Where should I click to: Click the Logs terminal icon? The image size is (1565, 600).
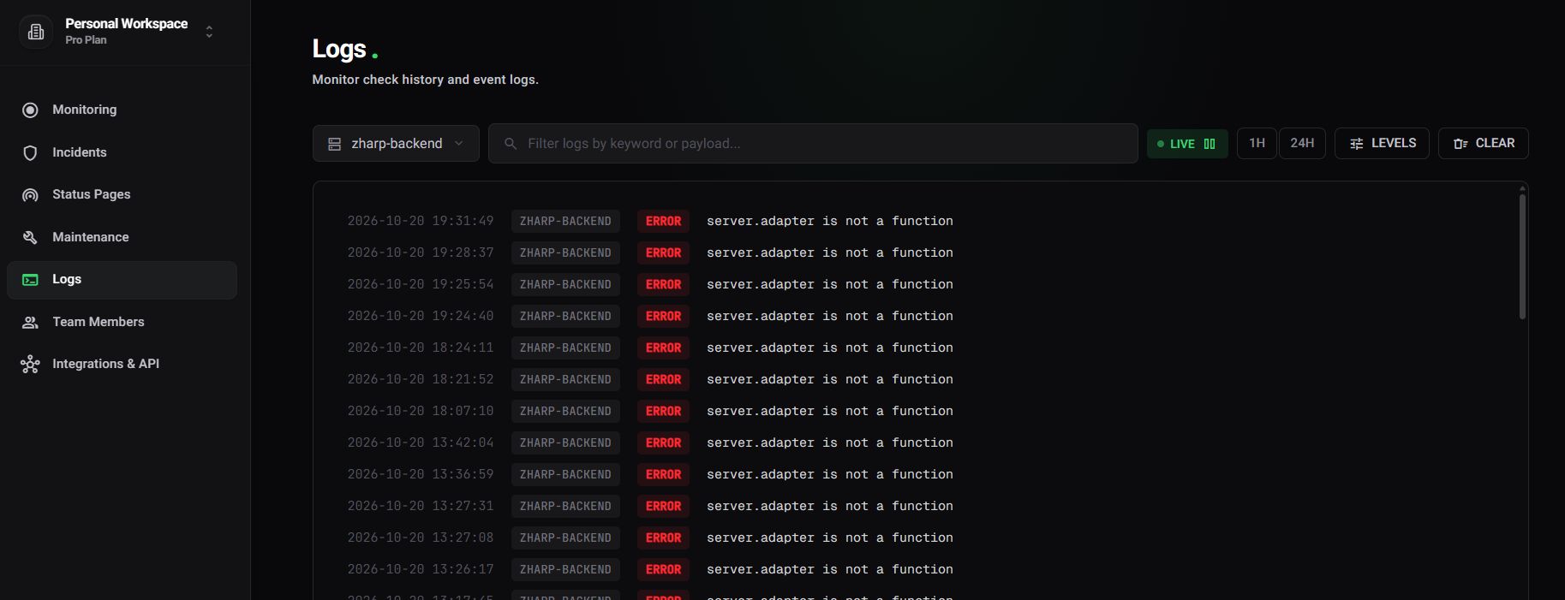30,280
